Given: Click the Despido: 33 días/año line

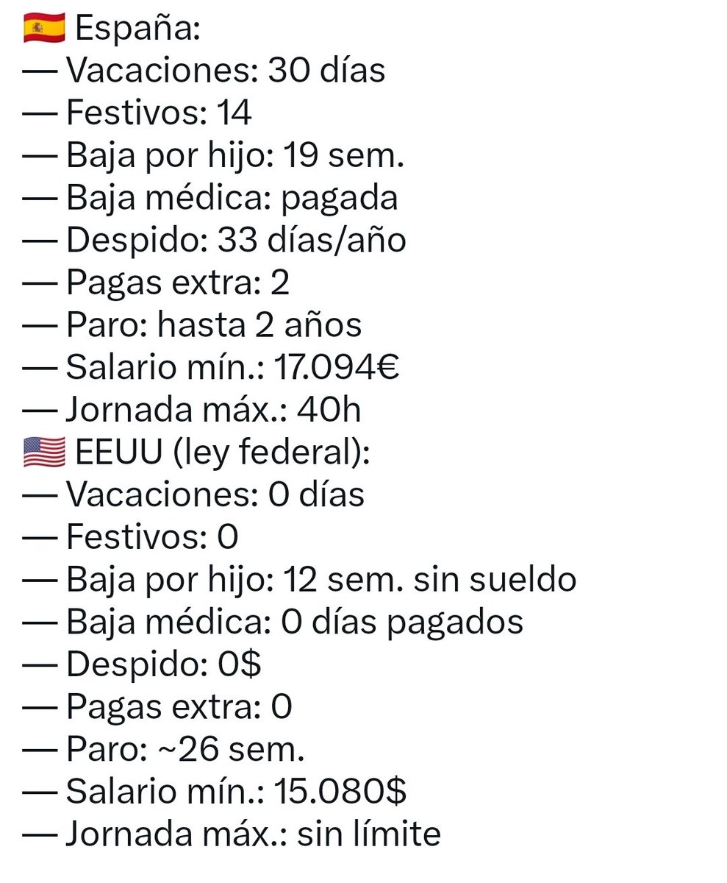Looking at the screenshot, I should point(215,241).
